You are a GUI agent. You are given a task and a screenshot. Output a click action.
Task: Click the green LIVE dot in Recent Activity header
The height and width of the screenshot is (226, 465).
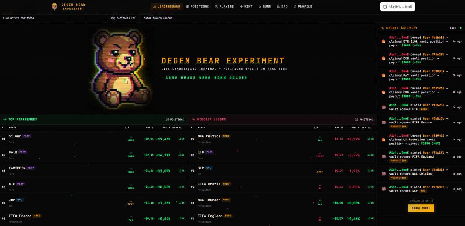coord(460,28)
